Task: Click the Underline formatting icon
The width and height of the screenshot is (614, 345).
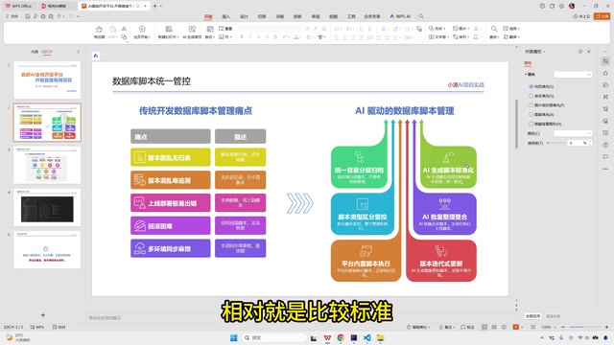Action: 258,36
